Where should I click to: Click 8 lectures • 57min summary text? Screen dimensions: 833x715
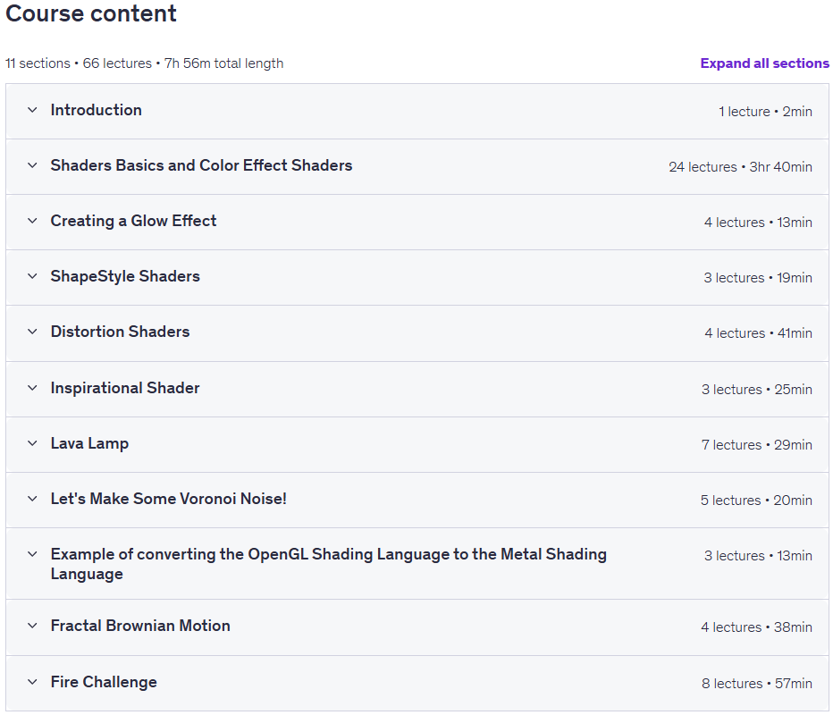pyautogui.click(x=756, y=683)
